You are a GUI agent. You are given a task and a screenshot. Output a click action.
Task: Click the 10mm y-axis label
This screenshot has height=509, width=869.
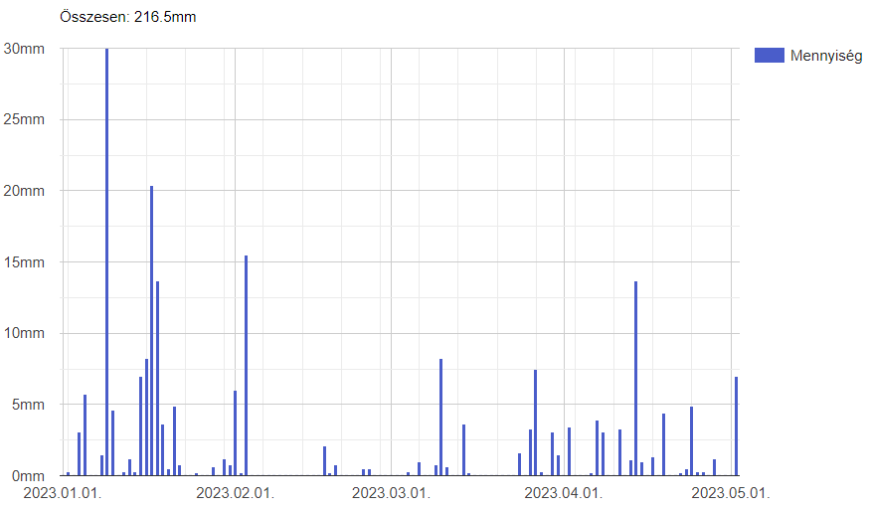tap(24, 333)
